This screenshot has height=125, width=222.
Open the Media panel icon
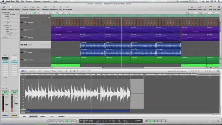point(219,8)
